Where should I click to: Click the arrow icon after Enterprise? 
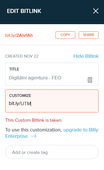point(34,136)
